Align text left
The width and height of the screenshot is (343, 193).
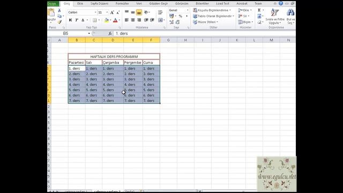(x=126, y=20)
